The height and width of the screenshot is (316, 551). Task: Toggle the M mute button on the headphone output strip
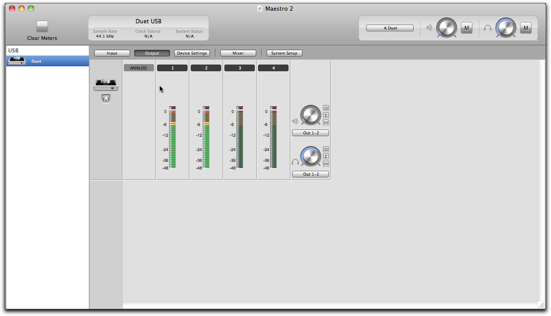tap(326, 164)
